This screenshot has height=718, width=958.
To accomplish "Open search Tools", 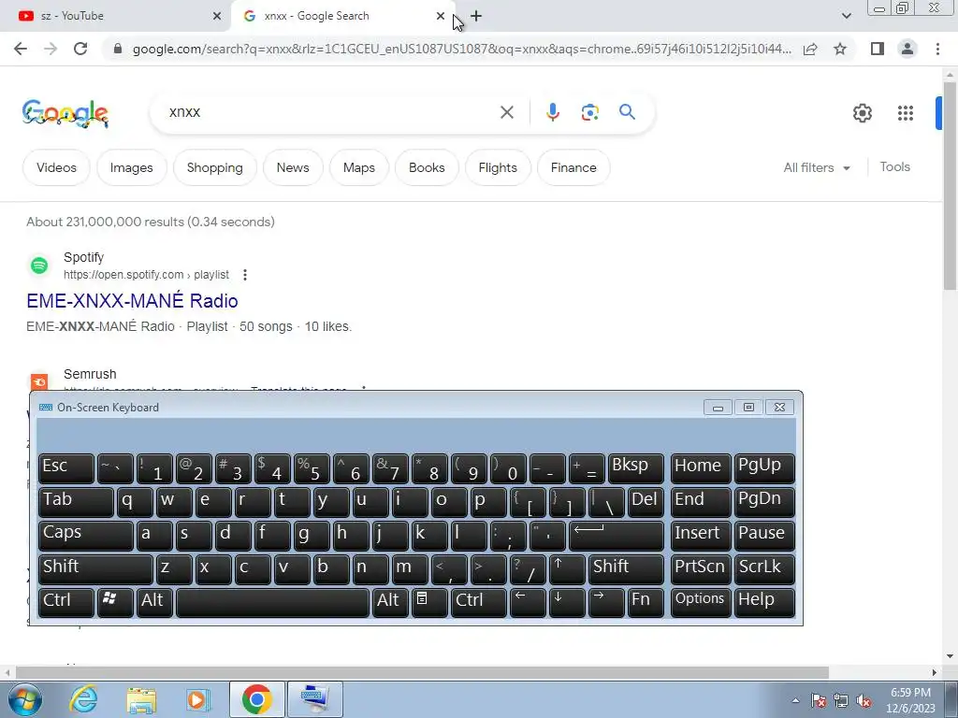I will pyautogui.click(x=894, y=166).
